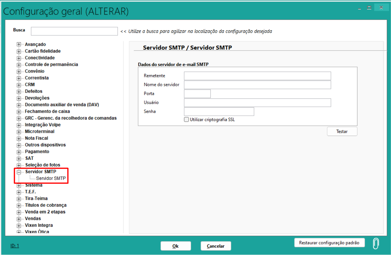Select the Servidor SMTP child item

[x=51, y=179]
